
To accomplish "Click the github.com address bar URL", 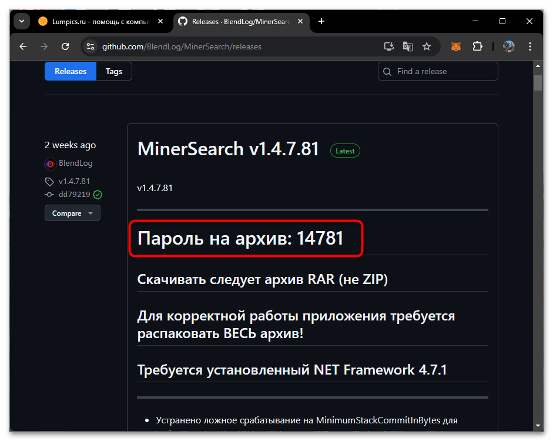I will tap(182, 46).
